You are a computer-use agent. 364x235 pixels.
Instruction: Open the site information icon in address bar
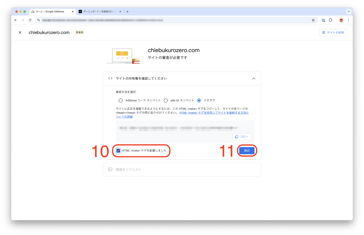(38, 20)
